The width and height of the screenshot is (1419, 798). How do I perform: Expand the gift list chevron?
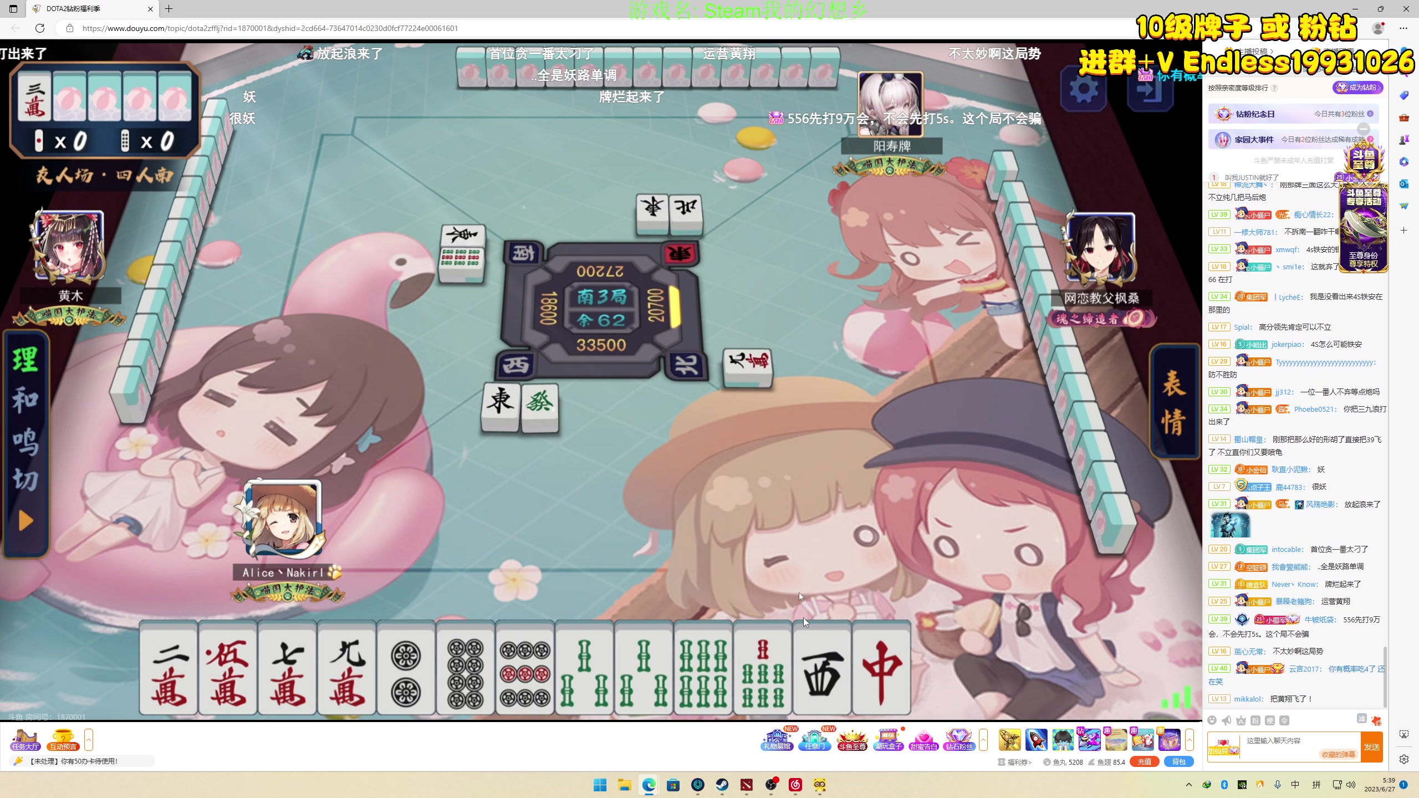pyautogui.click(x=1190, y=740)
